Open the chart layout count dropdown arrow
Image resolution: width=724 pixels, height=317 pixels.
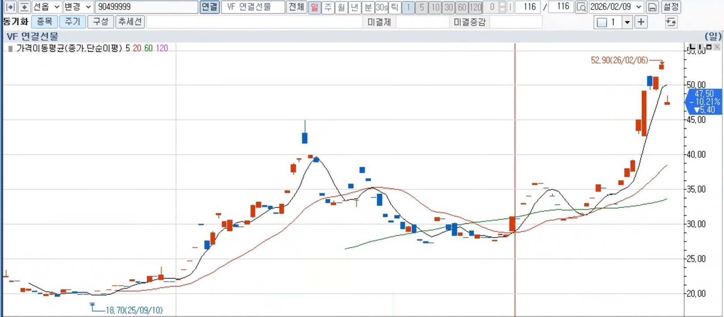pyautogui.click(x=627, y=22)
